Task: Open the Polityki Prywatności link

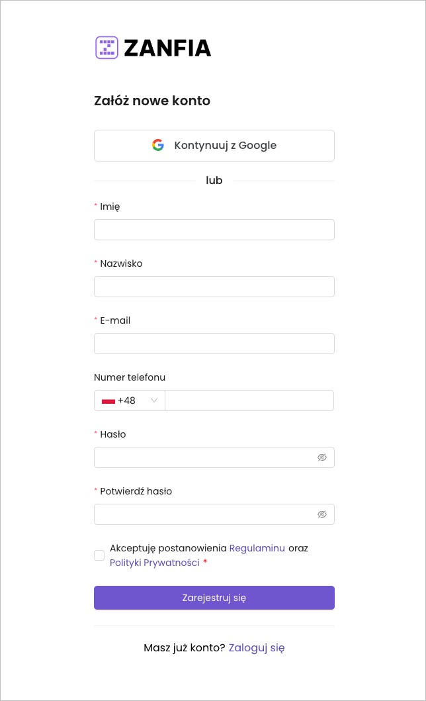Action: (155, 563)
